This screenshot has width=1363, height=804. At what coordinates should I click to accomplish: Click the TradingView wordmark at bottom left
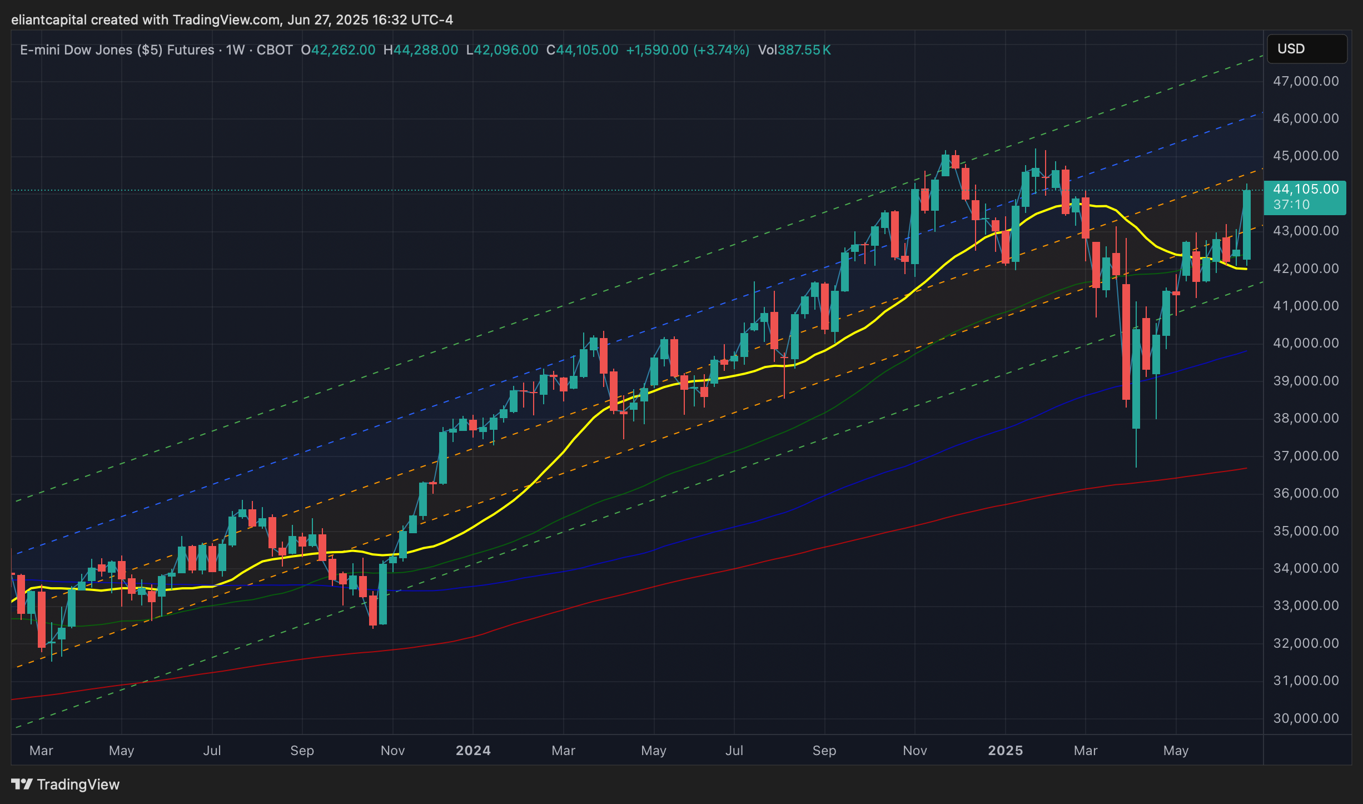[78, 784]
